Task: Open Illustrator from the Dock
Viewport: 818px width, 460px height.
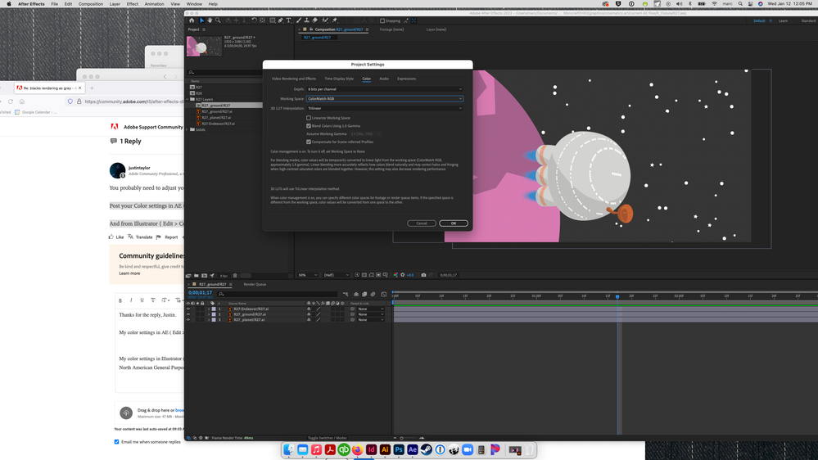Action: click(385, 450)
